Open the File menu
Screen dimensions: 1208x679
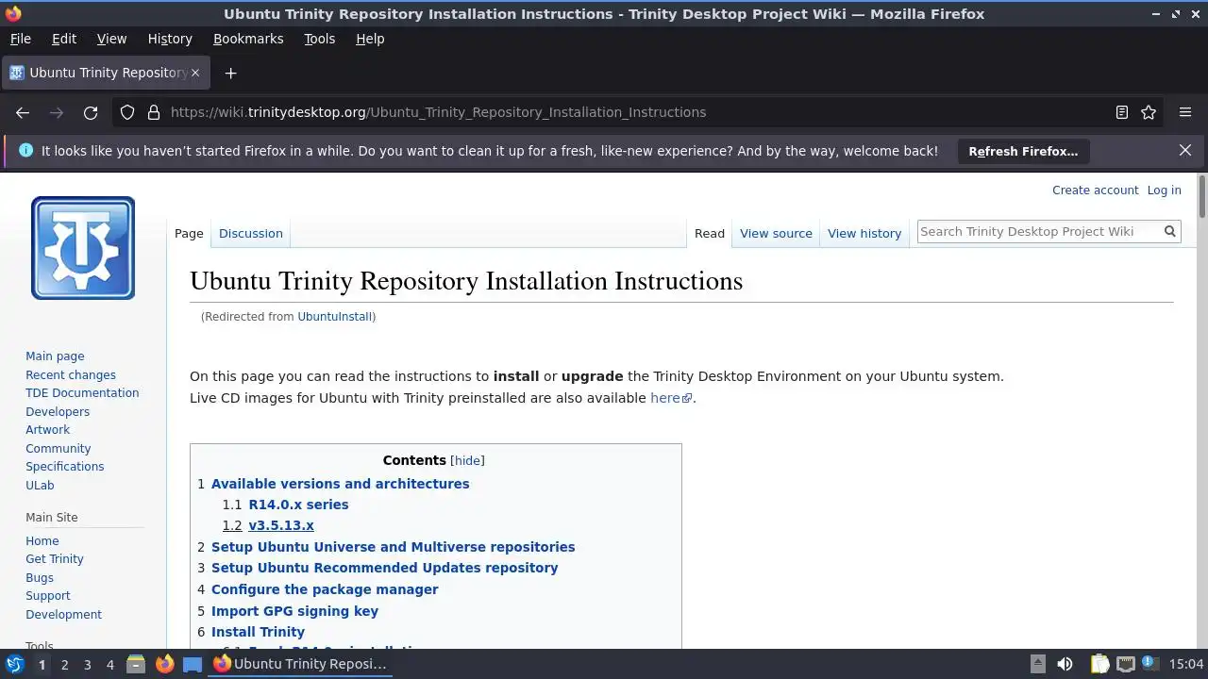click(x=20, y=39)
